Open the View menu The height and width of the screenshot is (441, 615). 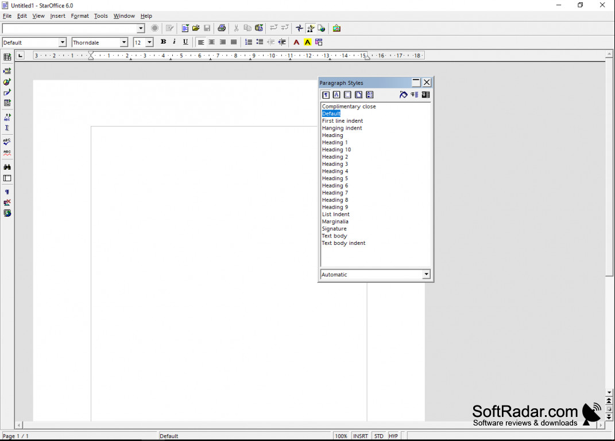point(38,15)
